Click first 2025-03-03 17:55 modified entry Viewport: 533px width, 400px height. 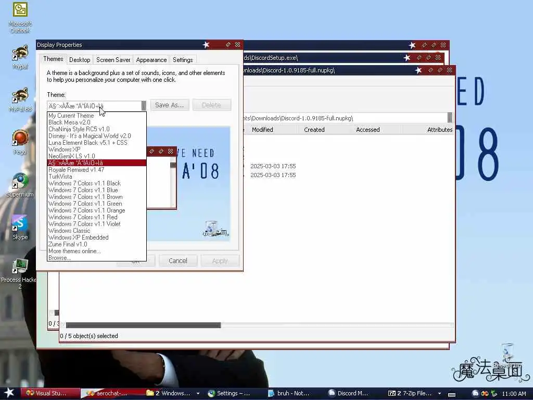pos(273,166)
